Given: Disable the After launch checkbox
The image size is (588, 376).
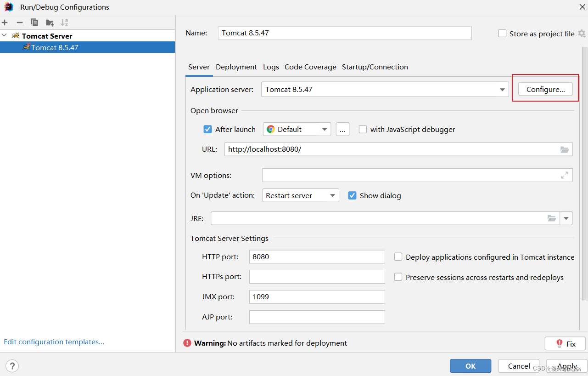Looking at the screenshot, I should click(207, 129).
